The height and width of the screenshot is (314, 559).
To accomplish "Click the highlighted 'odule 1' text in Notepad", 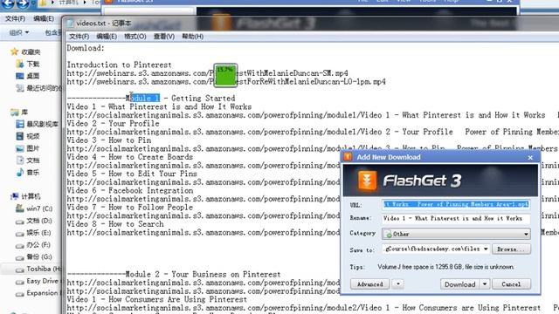I will (x=145, y=99).
